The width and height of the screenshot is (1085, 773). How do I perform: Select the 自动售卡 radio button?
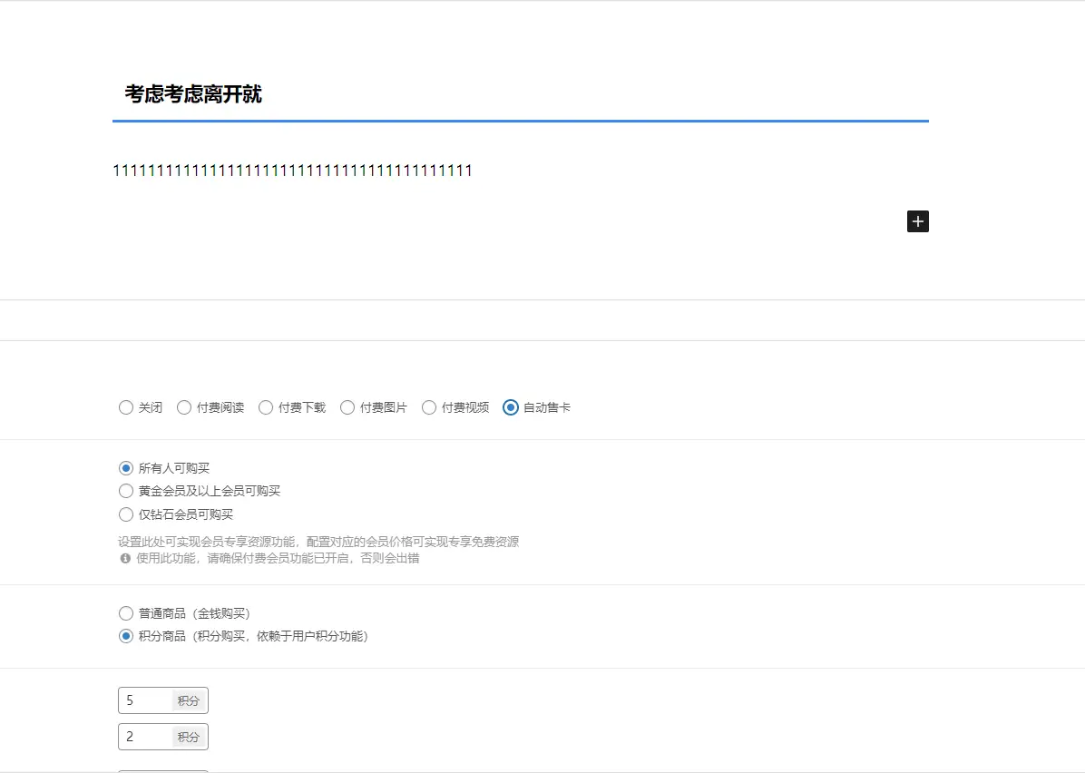511,407
